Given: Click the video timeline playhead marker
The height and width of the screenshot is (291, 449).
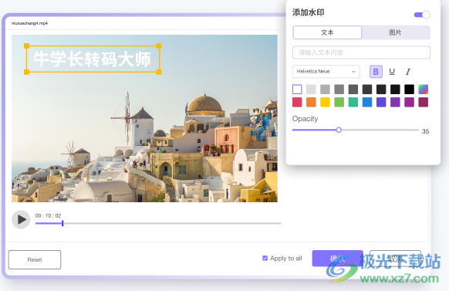Looking at the screenshot, I should [x=62, y=223].
